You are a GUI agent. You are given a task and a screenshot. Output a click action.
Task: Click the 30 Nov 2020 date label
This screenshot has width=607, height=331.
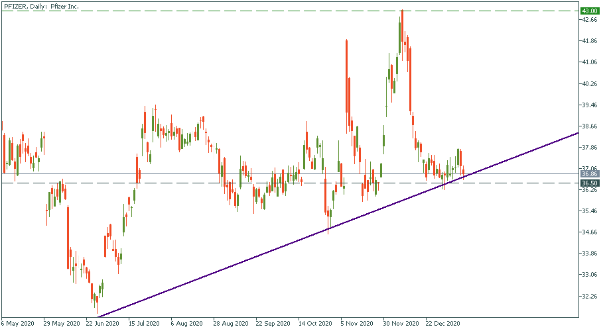401,324
